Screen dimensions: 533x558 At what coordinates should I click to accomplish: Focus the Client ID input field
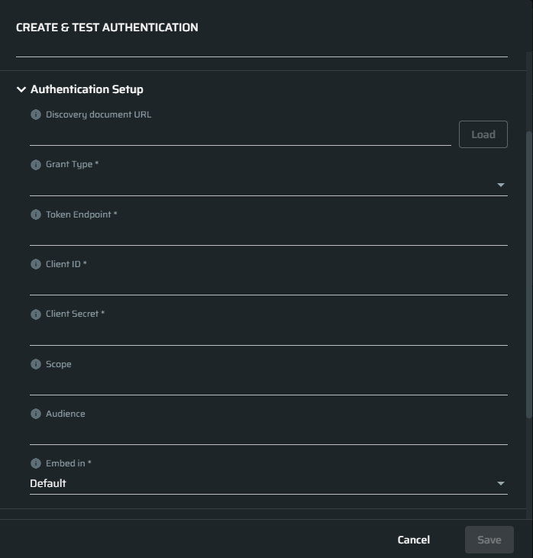(x=269, y=285)
